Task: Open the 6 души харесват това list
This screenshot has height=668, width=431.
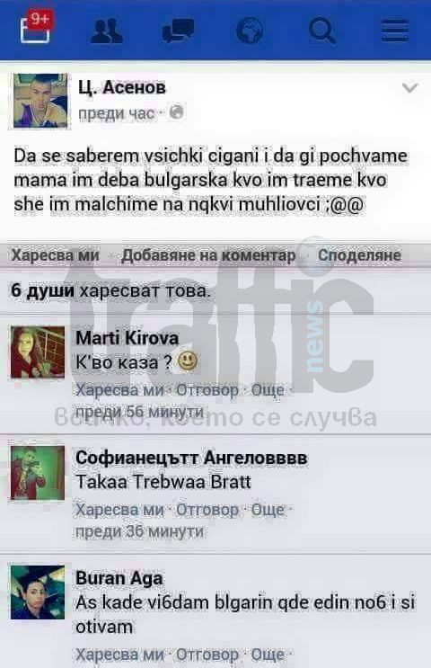Action: point(110,290)
